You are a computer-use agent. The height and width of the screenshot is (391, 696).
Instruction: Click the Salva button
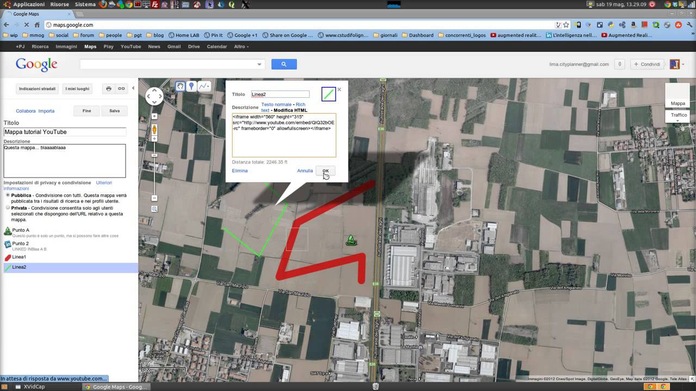114,111
